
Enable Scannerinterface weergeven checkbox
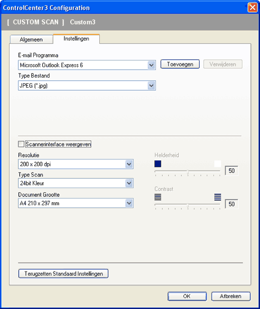tap(21, 144)
